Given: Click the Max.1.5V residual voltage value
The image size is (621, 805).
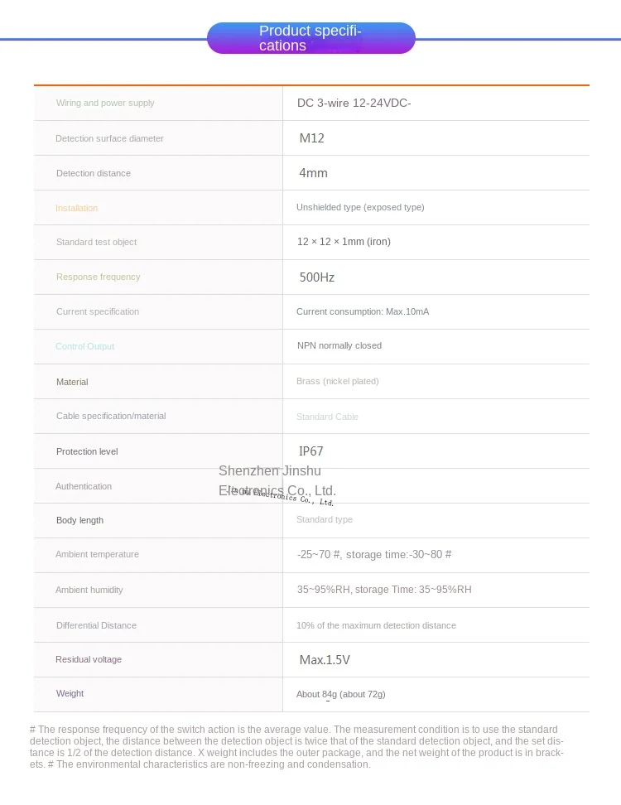Looking at the screenshot, I should tap(325, 660).
